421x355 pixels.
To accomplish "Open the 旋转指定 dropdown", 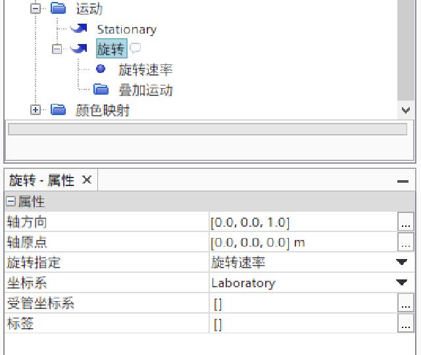I will point(402,262).
